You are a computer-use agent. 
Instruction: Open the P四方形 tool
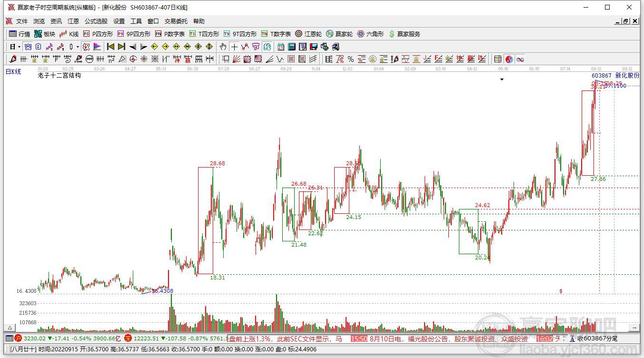click(98, 34)
